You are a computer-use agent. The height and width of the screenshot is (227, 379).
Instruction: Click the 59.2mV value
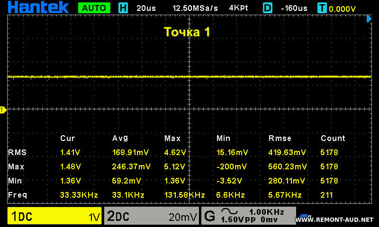click(x=126, y=181)
